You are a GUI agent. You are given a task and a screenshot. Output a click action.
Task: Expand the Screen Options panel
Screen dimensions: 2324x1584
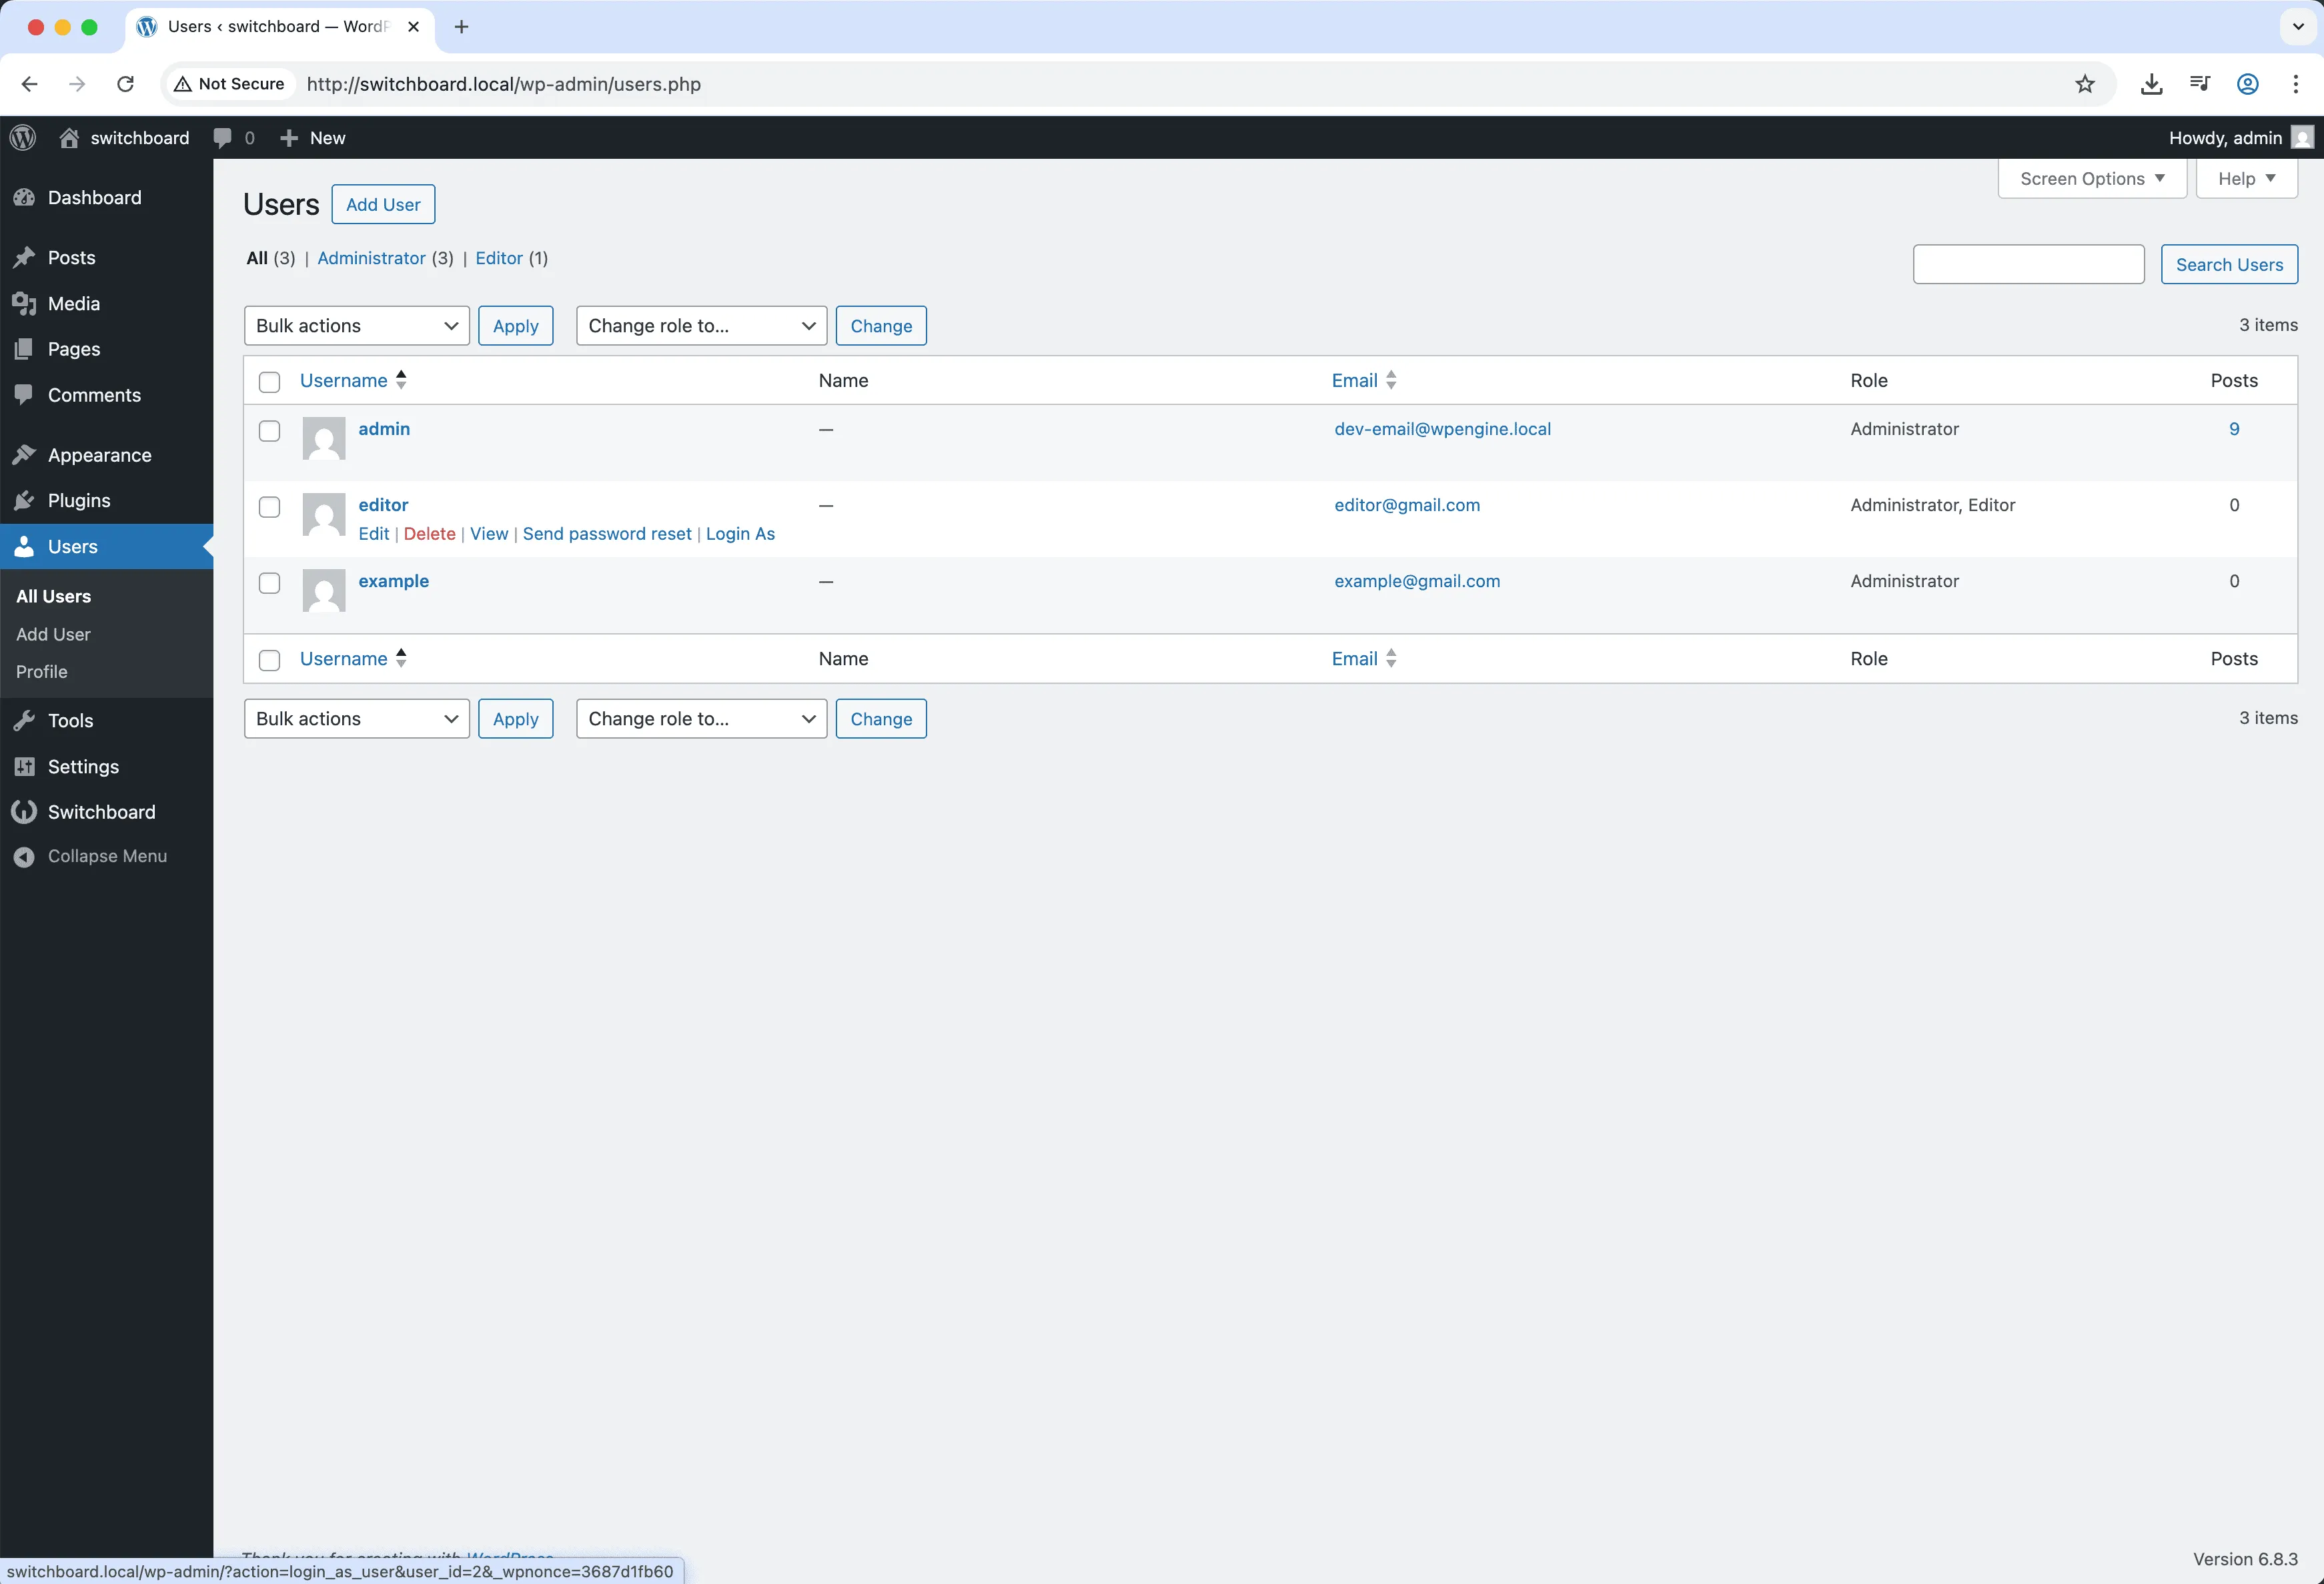pos(2091,178)
